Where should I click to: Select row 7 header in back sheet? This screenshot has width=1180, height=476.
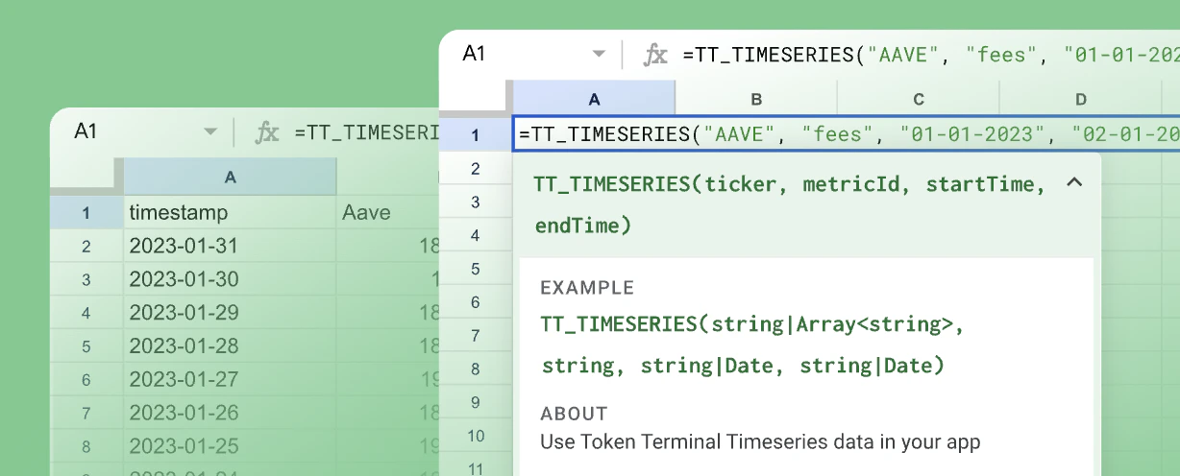pos(86,413)
